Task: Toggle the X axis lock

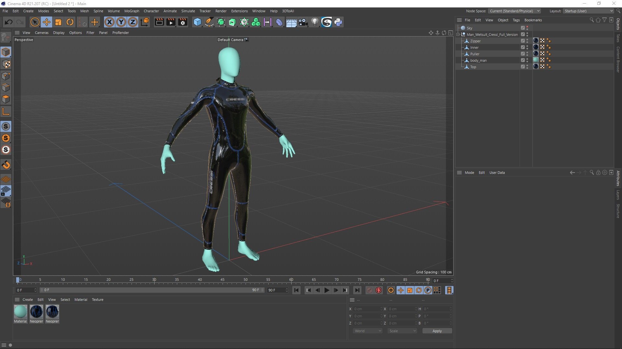Action: (109, 22)
